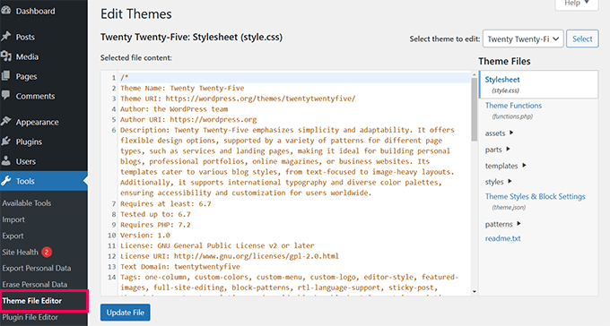Click the Comments speech bubble icon
Viewport: 610px width, 326px height.
tap(6, 95)
